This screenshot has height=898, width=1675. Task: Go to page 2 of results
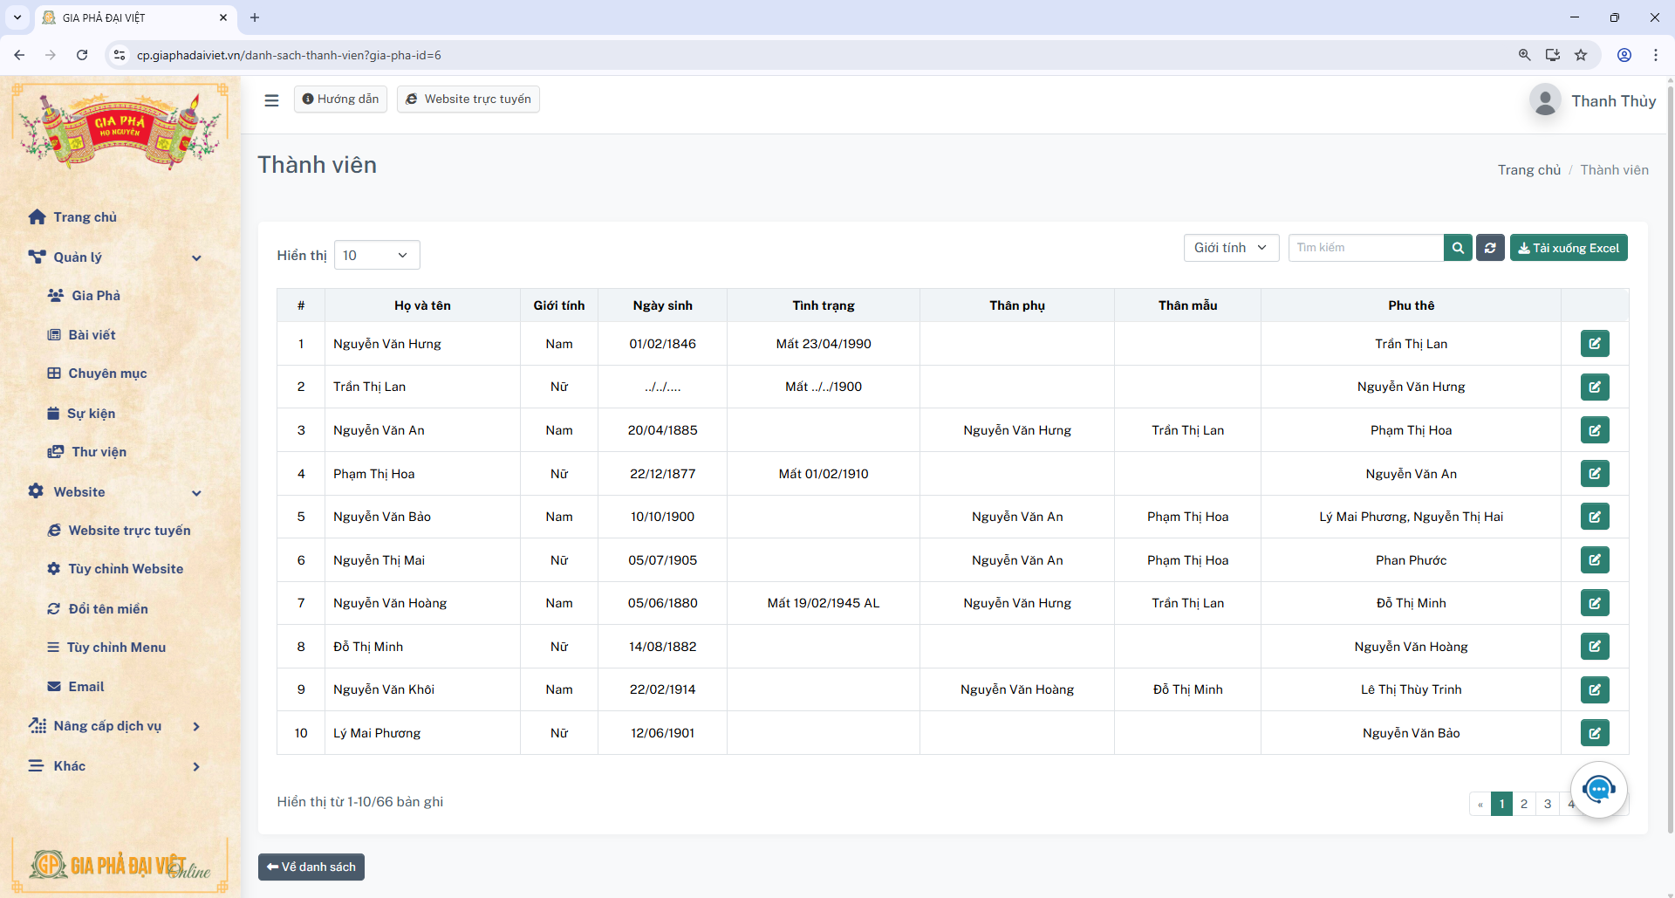[x=1524, y=804]
